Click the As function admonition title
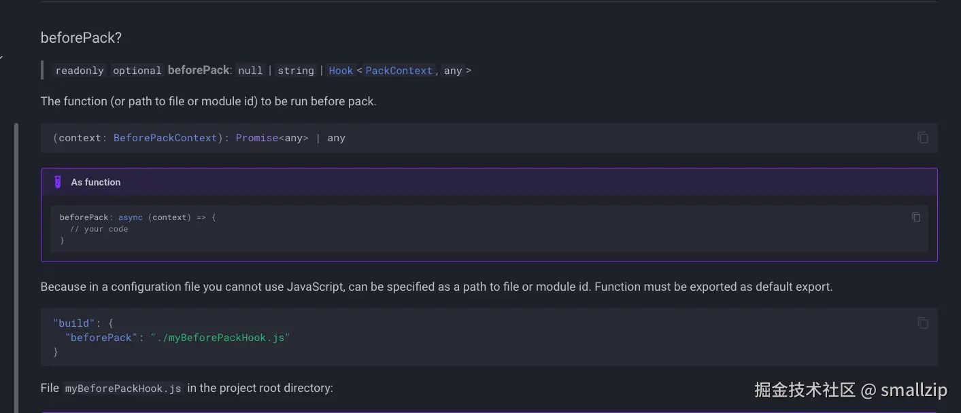The image size is (961, 413). 96,182
